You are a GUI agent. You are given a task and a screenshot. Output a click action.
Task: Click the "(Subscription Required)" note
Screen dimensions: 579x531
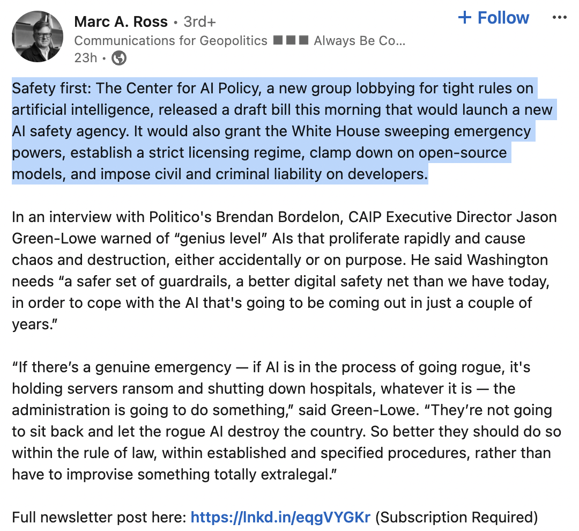coord(456,518)
